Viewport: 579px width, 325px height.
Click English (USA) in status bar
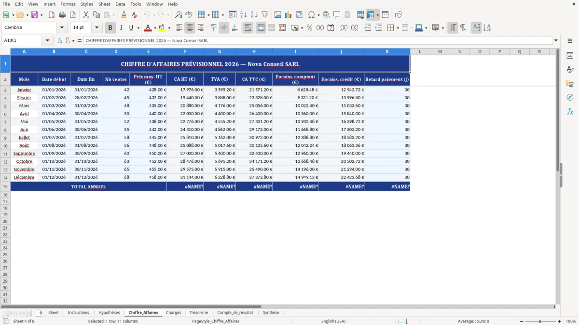pos(333,321)
